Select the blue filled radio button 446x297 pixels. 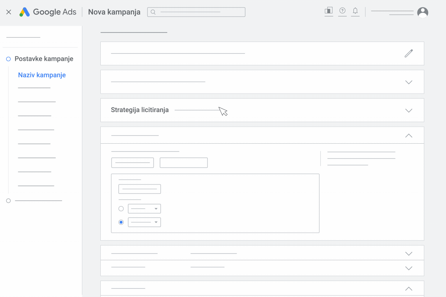click(121, 222)
